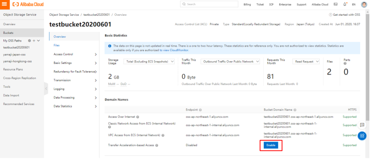Image resolution: width=374 pixels, height=162 pixels.
Task: Add a new OSS path with plus icon
Action: [34, 41]
